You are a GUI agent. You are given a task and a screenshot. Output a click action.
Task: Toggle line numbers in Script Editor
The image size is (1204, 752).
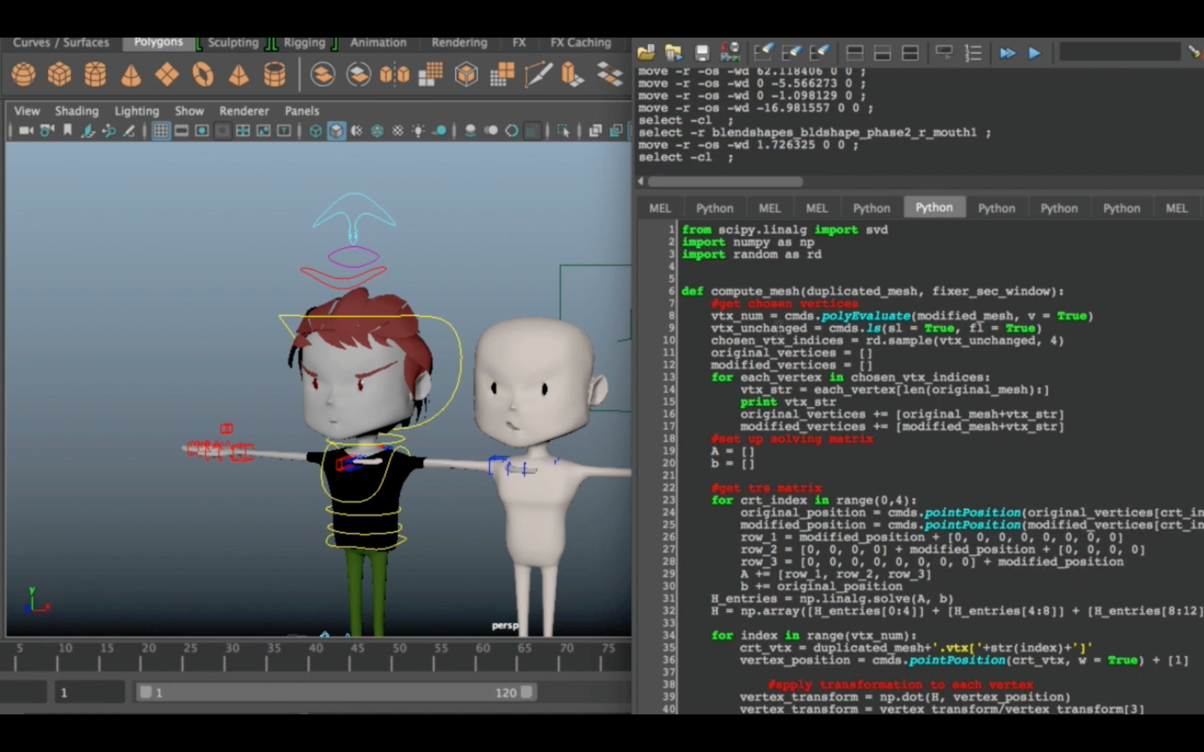pyautogui.click(x=973, y=53)
